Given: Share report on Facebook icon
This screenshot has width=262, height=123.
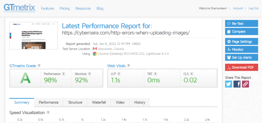Looking at the screenshot, I should click(x=237, y=84).
